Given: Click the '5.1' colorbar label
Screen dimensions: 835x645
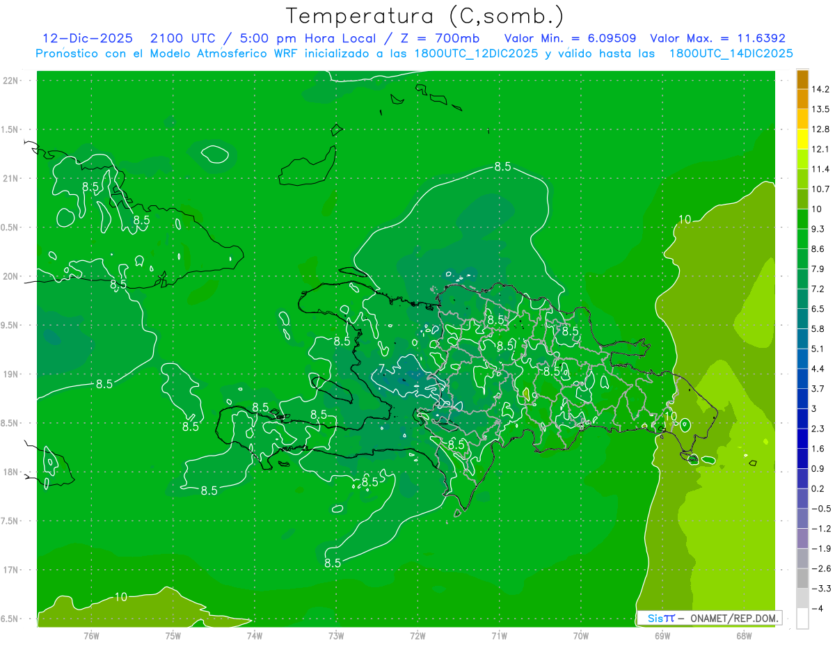Looking at the screenshot, I should tap(818, 349).
